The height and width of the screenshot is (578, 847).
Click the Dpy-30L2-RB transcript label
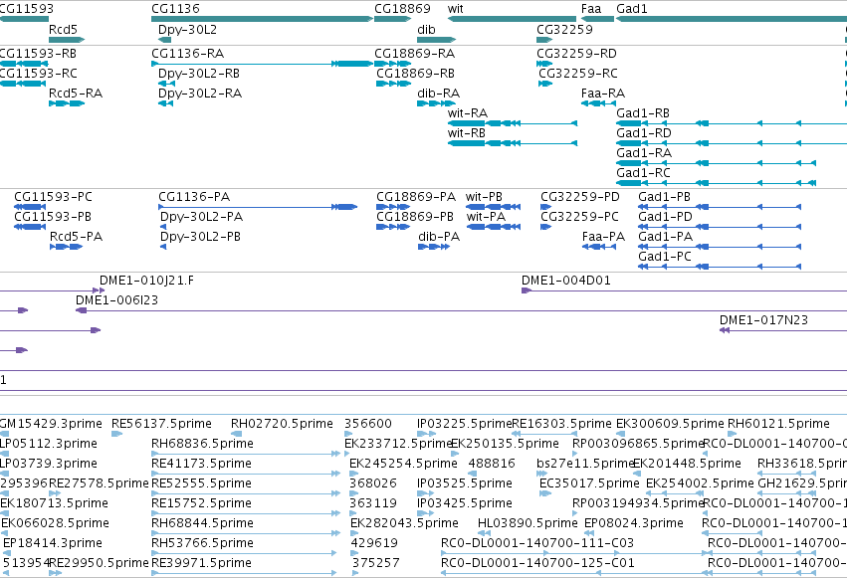pyautogui.click(x=199, y=73)
